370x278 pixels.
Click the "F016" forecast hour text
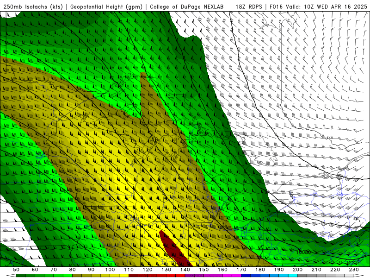click(277, 7)
